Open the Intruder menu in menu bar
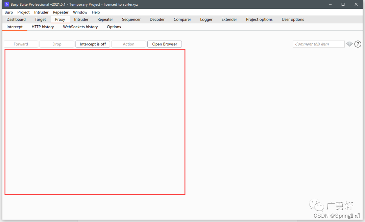Image resolution: width=365 pixels, height=222 pixels. click(41, 12)
